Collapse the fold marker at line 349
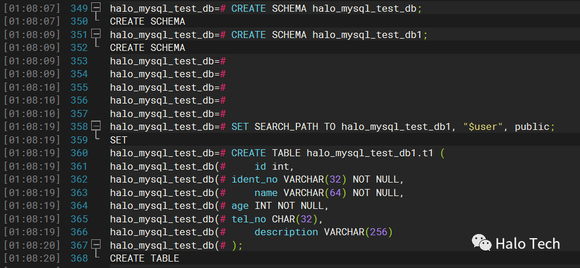The image size is (580, 268). click(x=96, y=8)
